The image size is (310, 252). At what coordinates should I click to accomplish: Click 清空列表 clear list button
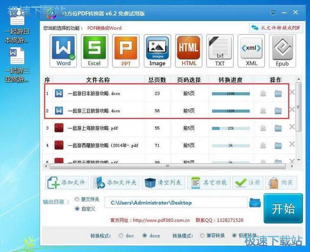click(x=163, y=182)
